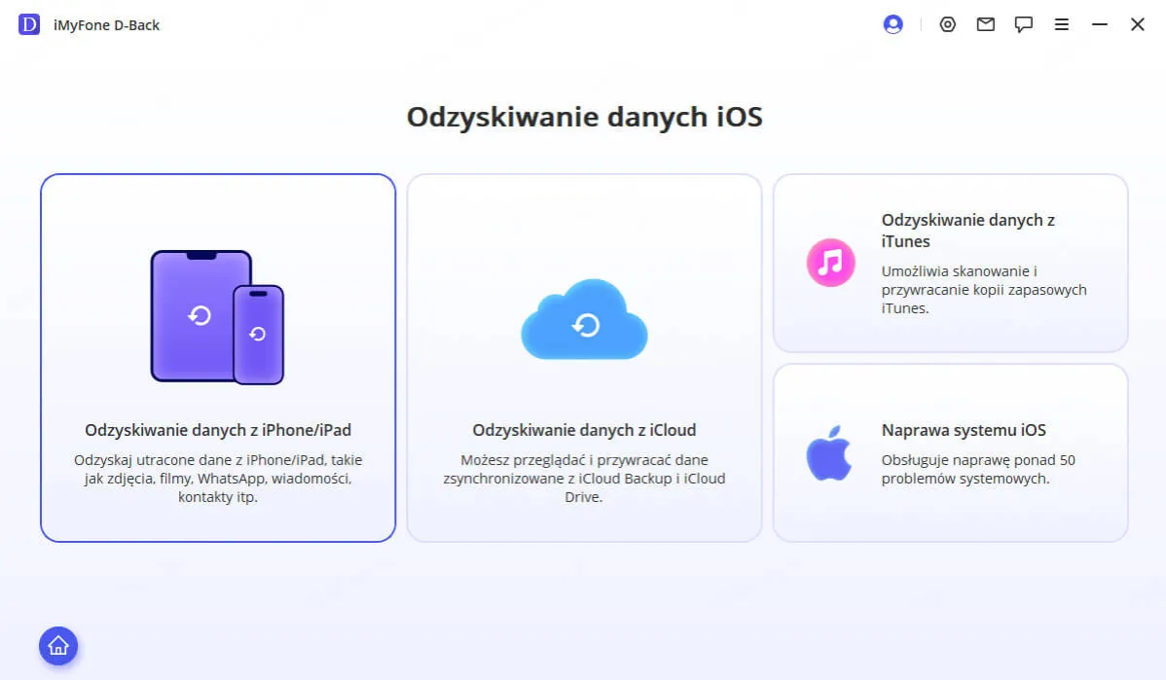Open Naprawa systemu iOS
Viewport: 1166px width, 680px height.
950,453
